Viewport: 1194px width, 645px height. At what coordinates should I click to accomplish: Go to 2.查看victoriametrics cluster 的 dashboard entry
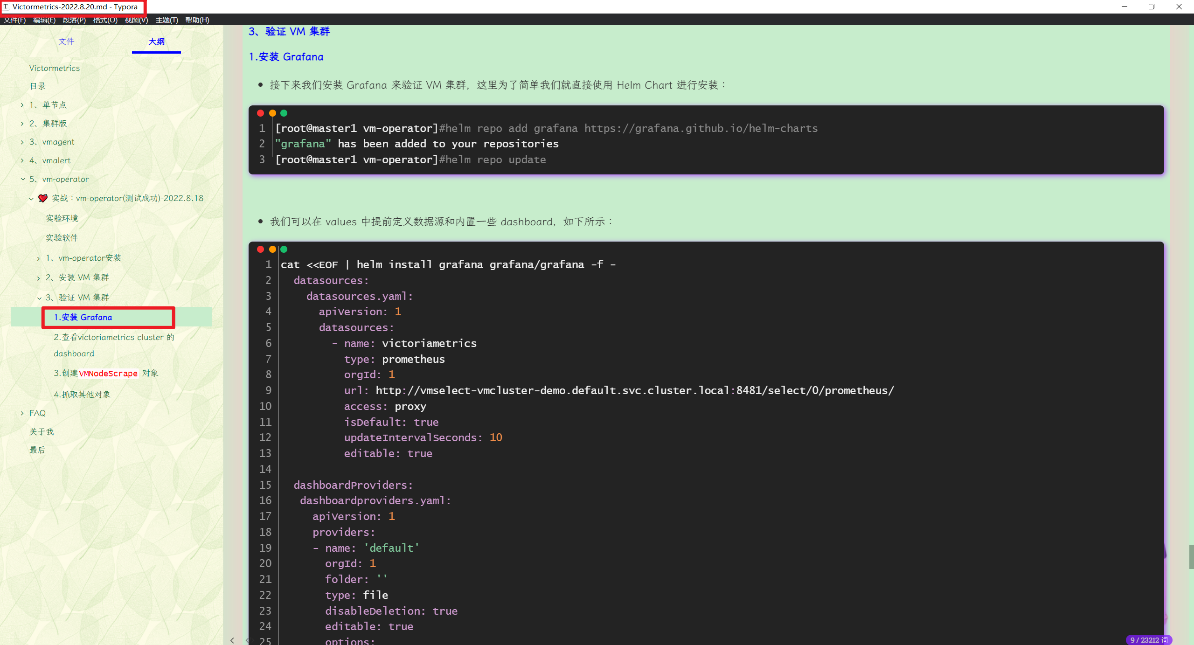point(114,345)
